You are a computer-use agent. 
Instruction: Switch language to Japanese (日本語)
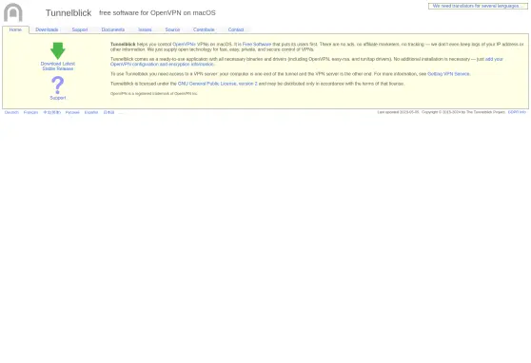tap(108, 112)
